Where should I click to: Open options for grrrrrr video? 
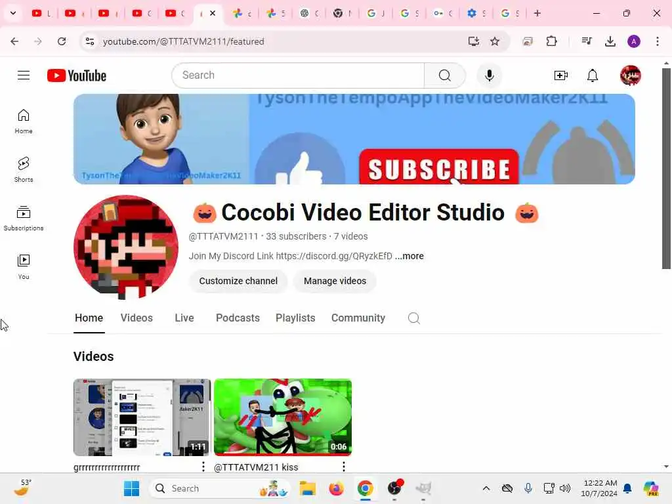pos(203,467)
